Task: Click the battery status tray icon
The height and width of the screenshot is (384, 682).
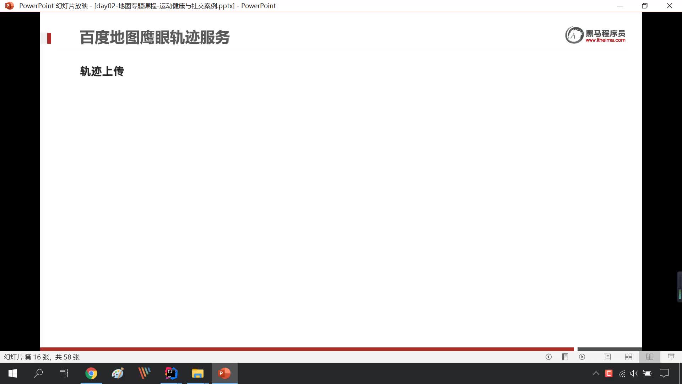Action: point(647,373)
